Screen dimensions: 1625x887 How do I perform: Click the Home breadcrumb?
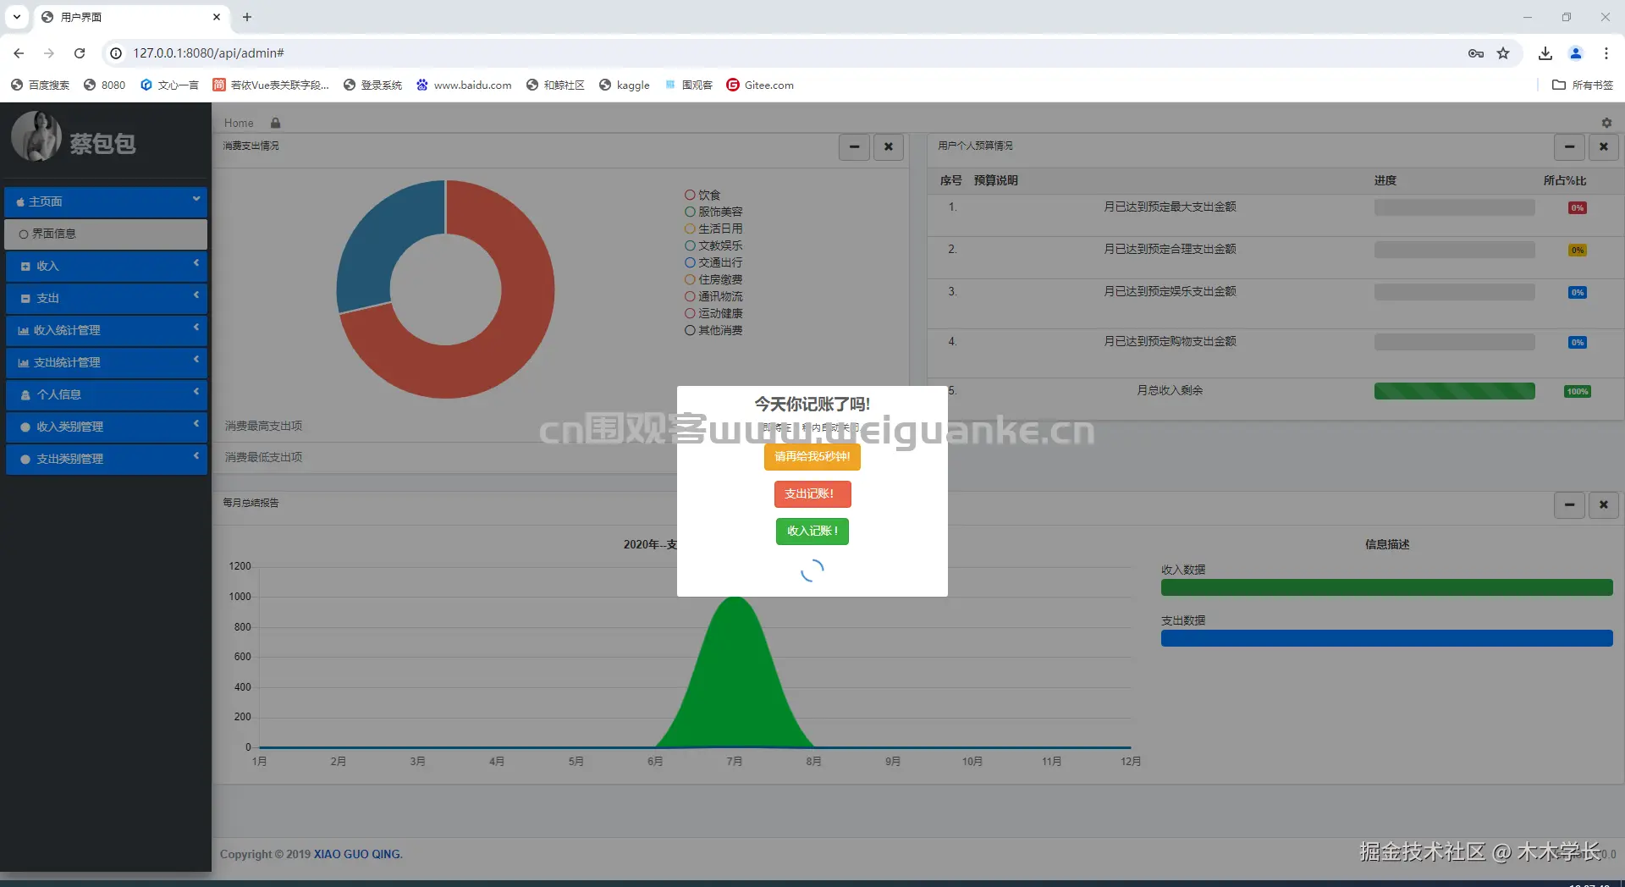pos(239,124)
